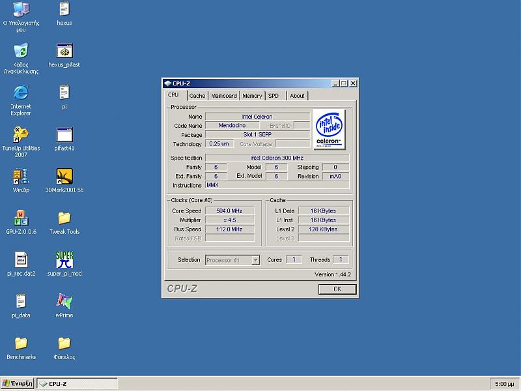Click CPU-Z title bar app icon
Screen dimensions: 521x391
click(x=167, y=83)
